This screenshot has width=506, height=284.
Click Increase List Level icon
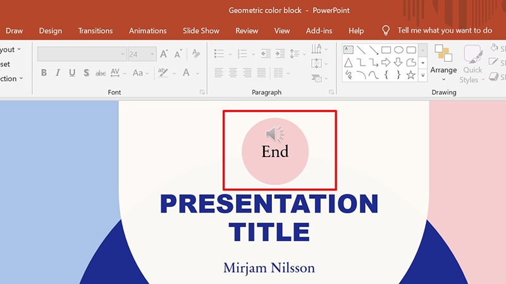coord(280,54)
